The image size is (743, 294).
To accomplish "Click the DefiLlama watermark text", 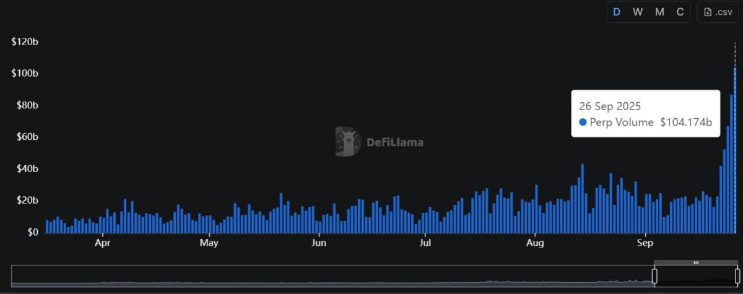I will click(x=395, y=142).
